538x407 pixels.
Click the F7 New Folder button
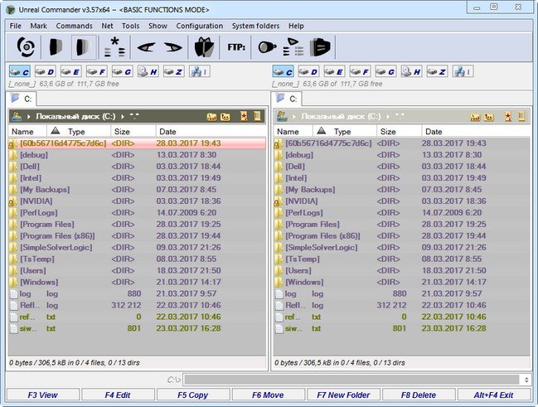tap(343, 395)
